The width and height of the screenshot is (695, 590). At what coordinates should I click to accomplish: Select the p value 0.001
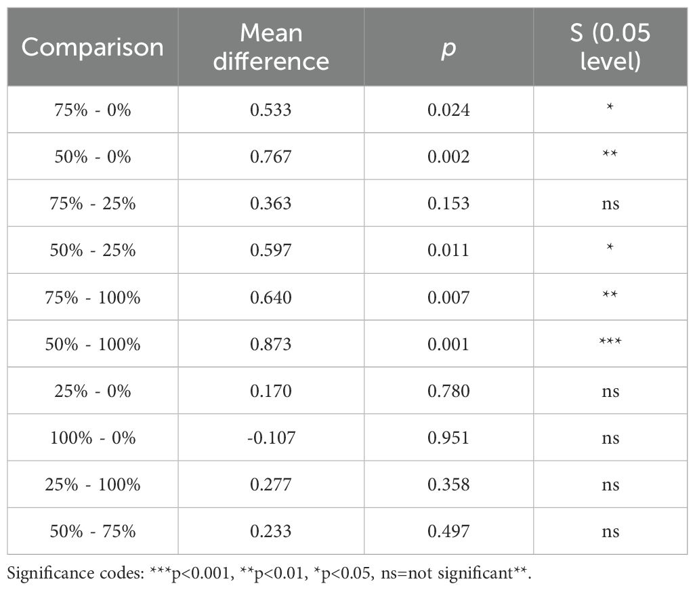[x=448, y=343]
